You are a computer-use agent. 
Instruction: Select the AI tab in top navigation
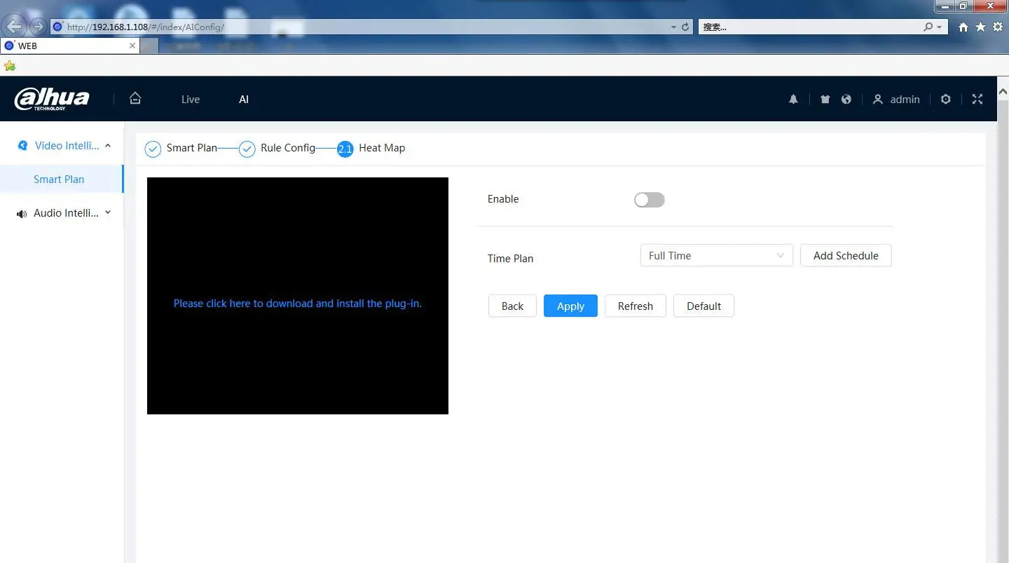tap(244, 100)
